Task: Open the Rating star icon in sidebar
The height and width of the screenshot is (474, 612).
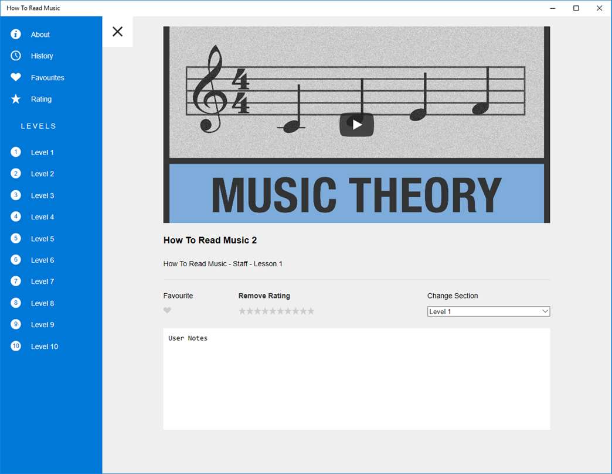Action: 16,99
